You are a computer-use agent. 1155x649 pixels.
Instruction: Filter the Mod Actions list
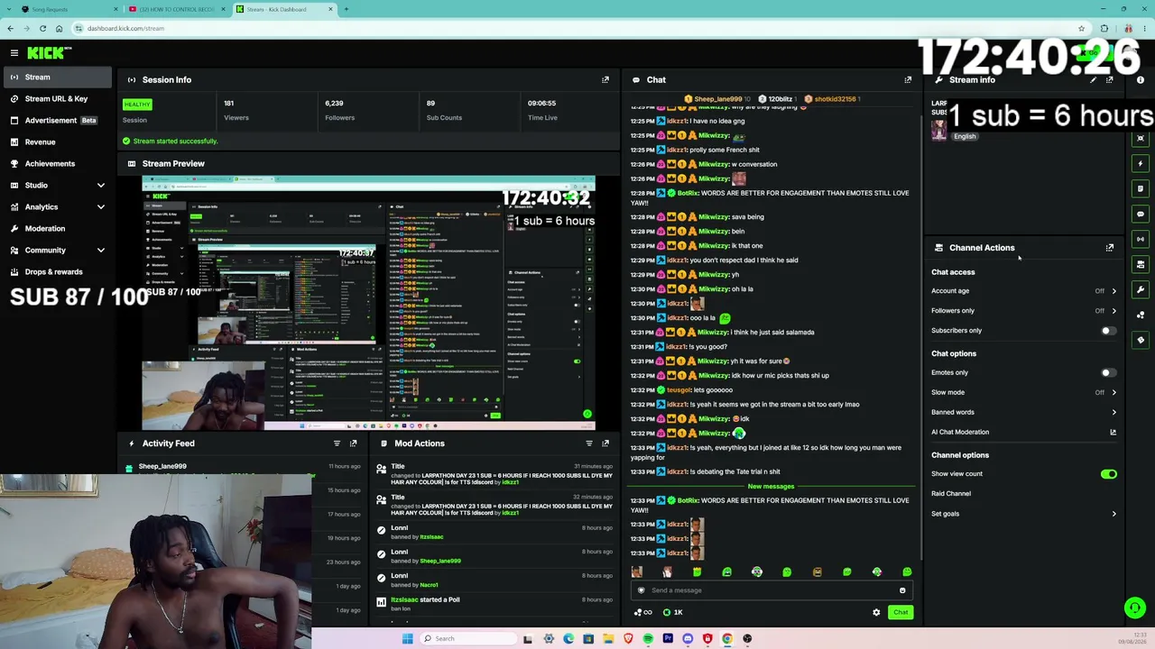click(589, 443)
